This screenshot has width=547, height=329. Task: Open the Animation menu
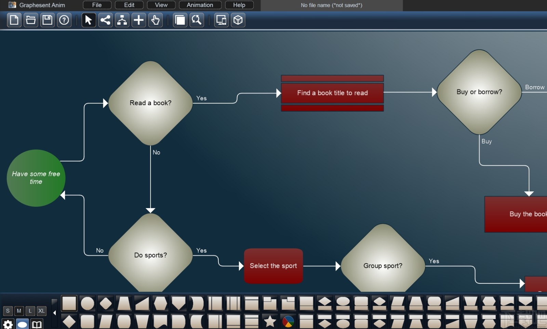200,5
